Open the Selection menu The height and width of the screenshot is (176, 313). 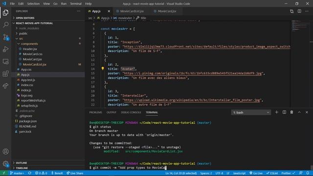[33, 3]
